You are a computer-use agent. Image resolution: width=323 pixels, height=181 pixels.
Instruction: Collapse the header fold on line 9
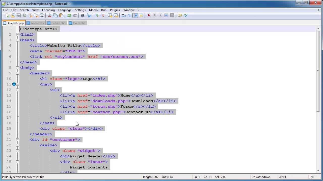(x=17, y=73)
